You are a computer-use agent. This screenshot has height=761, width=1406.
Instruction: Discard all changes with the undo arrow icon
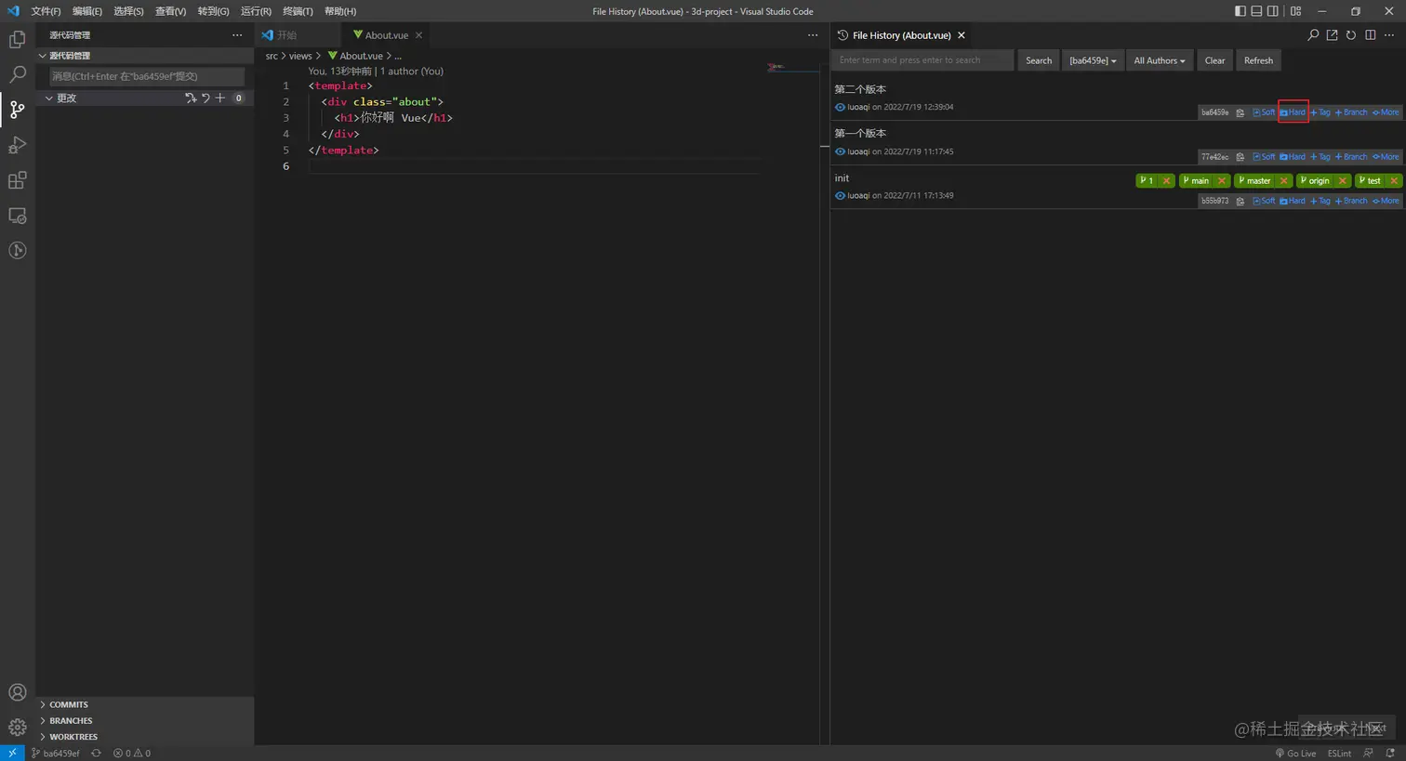tap(206, 98)
